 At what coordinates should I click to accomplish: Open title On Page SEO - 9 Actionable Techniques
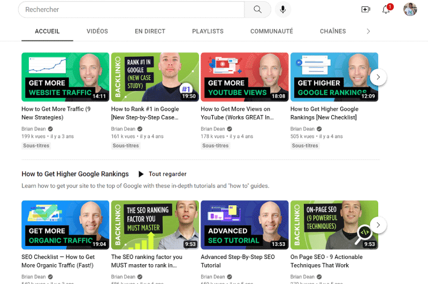coord(326,261)
